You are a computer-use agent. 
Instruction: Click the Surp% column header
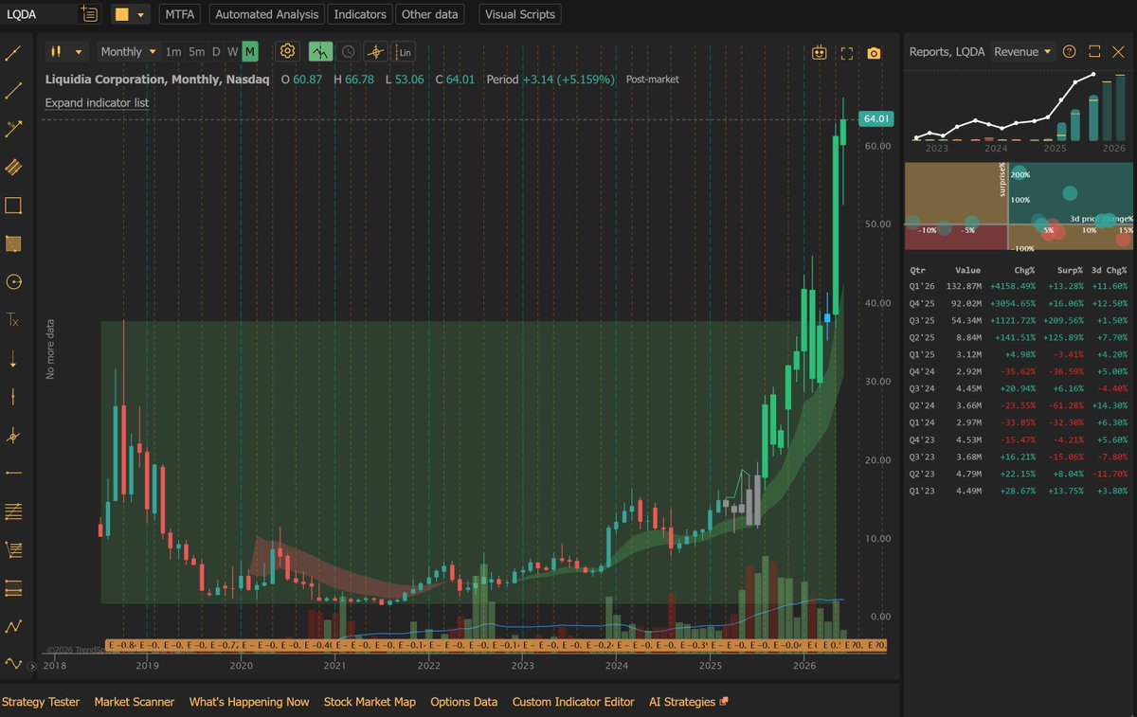click(1070, 269)
